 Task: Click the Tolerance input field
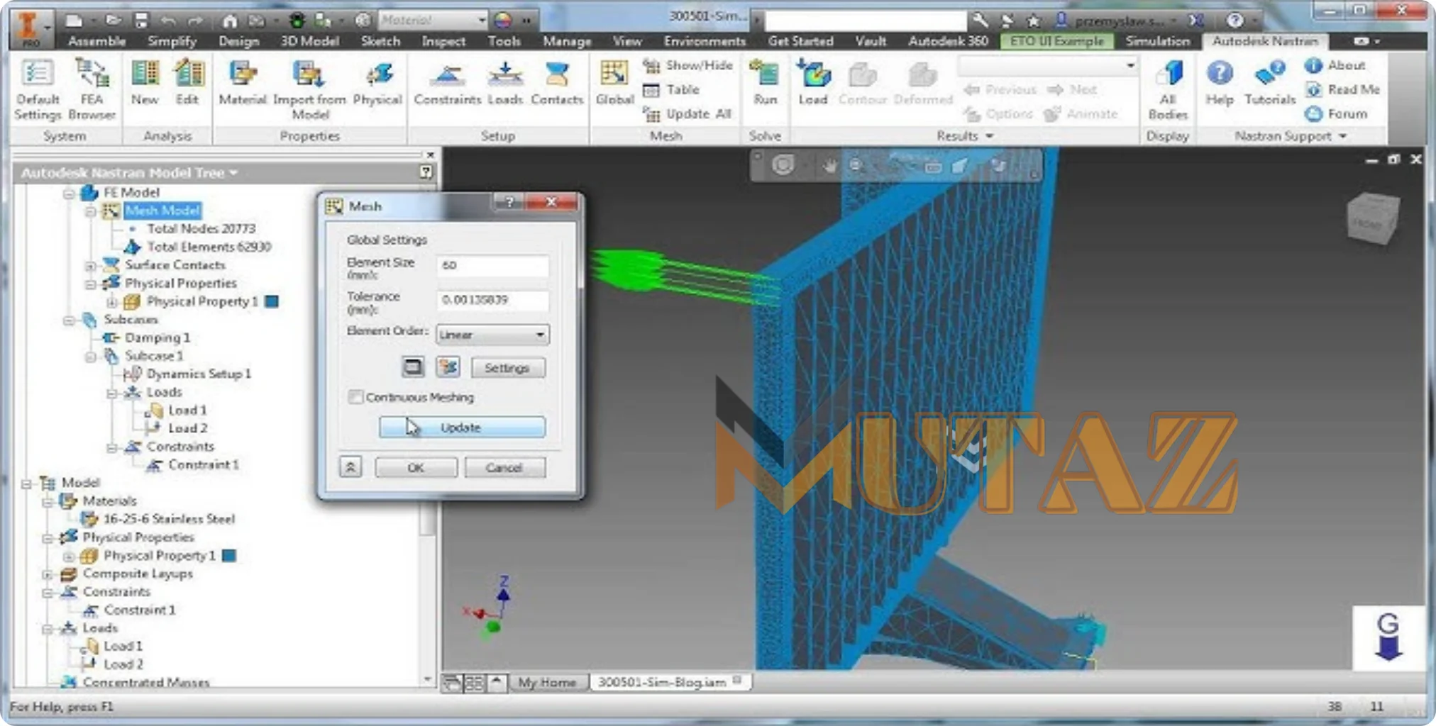492,300
